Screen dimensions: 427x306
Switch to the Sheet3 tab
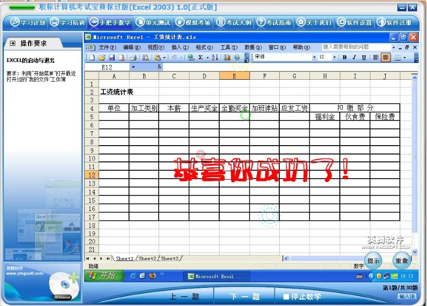point(169,258)
